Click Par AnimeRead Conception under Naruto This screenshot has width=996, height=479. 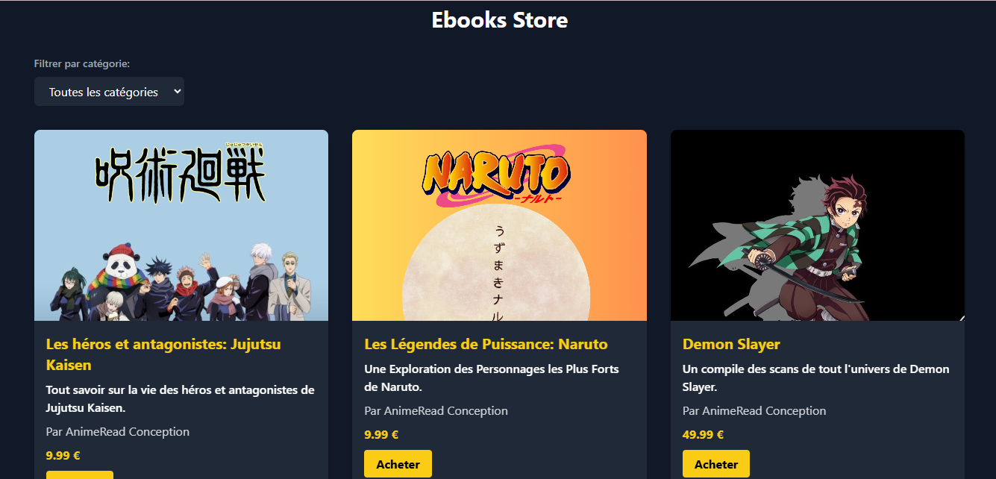click(x=436, y=411)
